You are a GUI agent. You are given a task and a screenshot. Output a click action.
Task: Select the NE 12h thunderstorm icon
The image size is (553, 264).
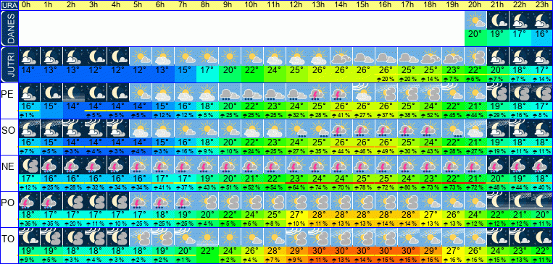pos(296,165)
